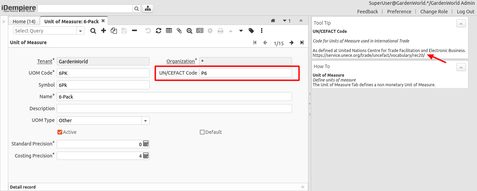477x191 pixels.
Task: Click the Log Out link
Action: pos(465,12)
